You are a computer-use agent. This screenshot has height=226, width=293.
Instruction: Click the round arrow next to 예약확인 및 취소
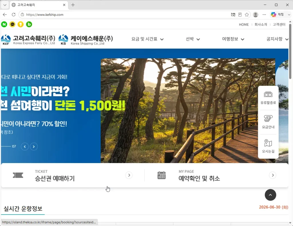(x=273, y=175)
